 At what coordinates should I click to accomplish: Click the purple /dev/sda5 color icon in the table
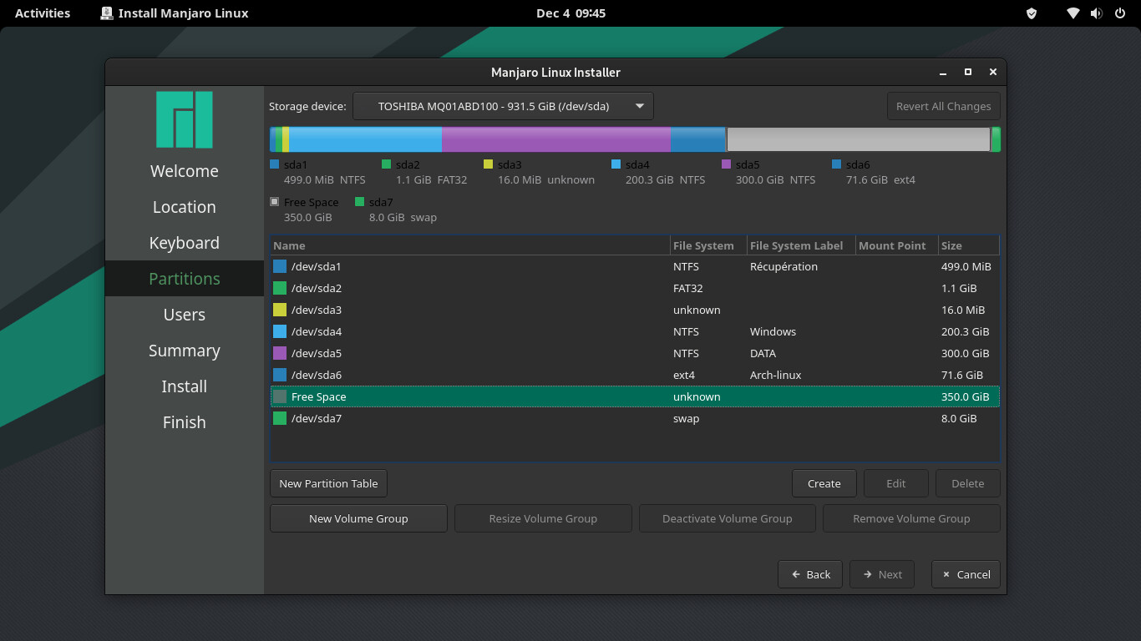point(280,353)
